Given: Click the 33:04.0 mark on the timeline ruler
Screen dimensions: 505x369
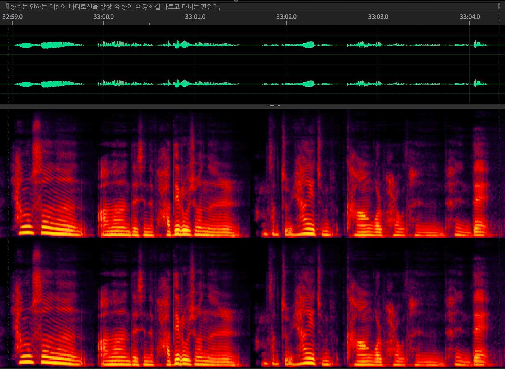Looking at the screenshot, I should tap(470, 17).
